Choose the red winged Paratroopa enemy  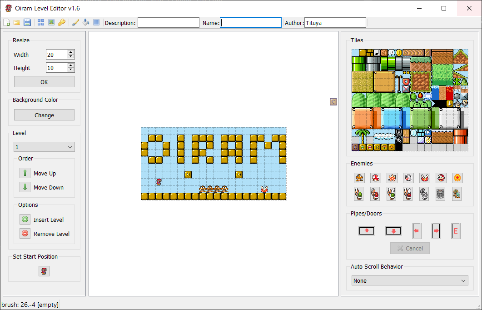tap(407, 194)
